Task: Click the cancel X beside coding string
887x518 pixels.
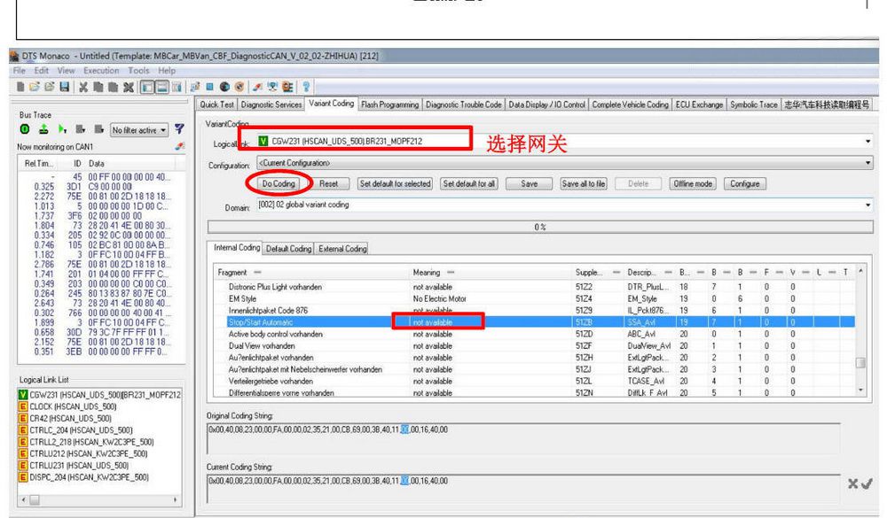Action: 853,485
